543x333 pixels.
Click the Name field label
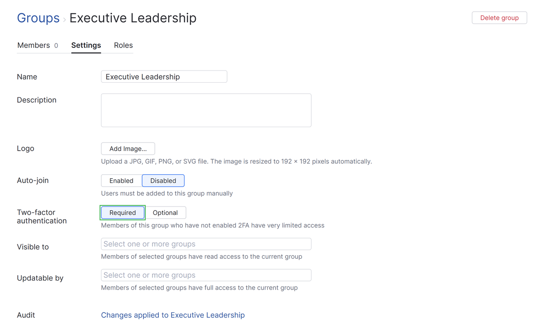(x=27, y=77)
